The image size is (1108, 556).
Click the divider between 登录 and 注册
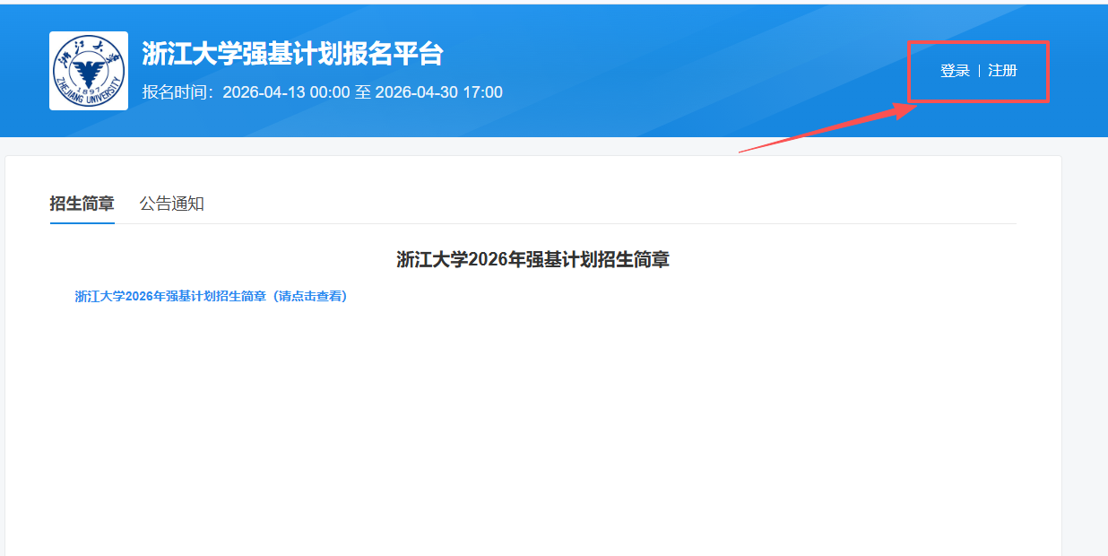(979, 71)
